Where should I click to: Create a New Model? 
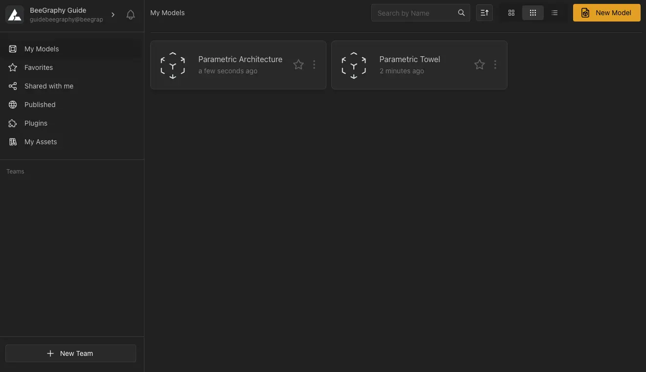tap(606, 13)
